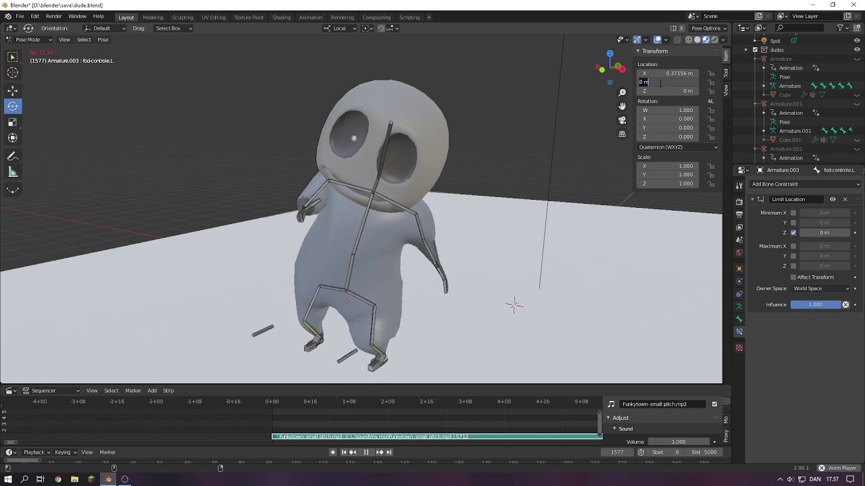Click the Volume value field
Image resolution: width=865 pixels, height=486 pixels.
pyautogui.click(x=678, y=442)
